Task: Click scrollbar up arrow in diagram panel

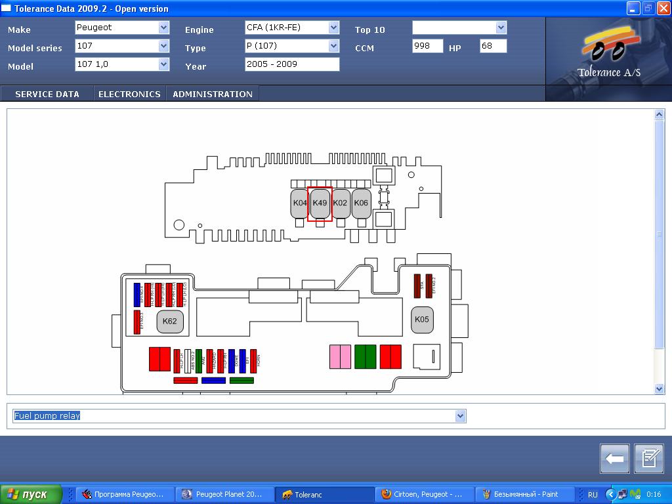Action: click(x=660, y=114)
